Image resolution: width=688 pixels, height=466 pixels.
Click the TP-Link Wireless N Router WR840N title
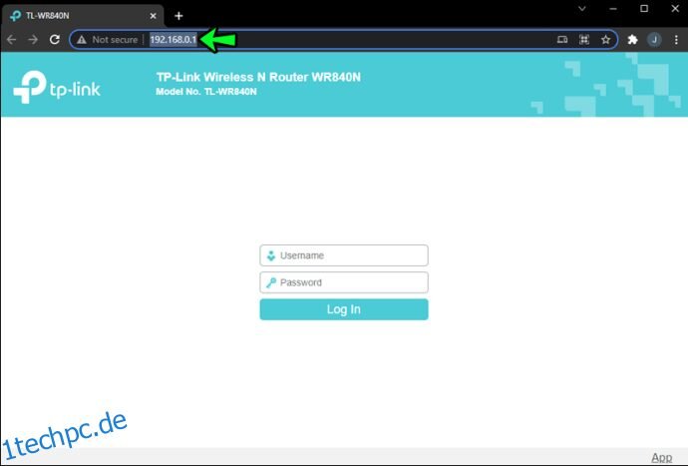(258, 77)
